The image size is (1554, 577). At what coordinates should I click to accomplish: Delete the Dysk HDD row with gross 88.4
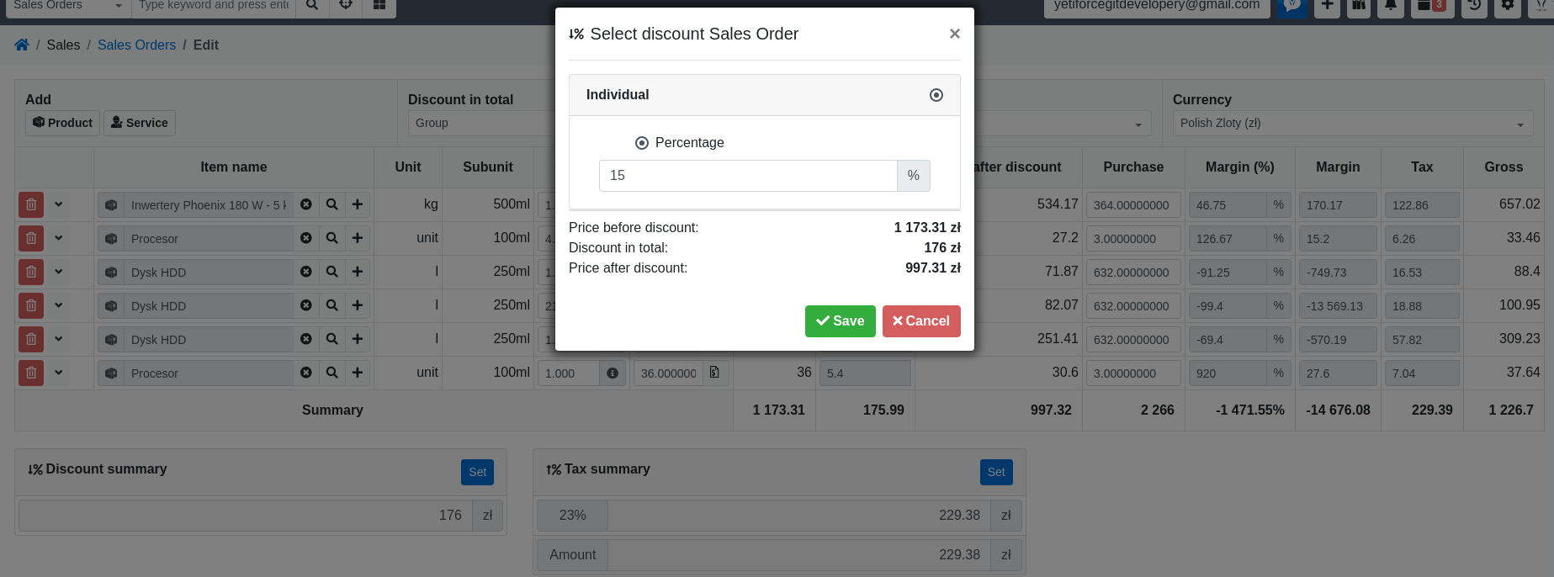click(31, 272)
